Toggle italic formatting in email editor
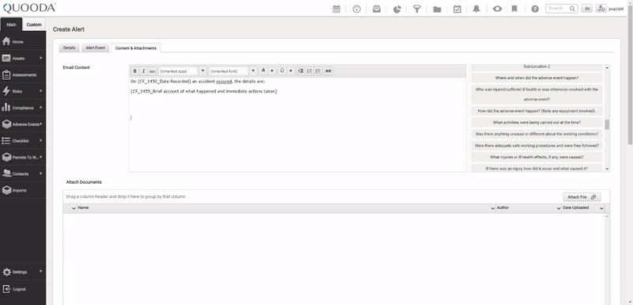 [x=143, y=71]
